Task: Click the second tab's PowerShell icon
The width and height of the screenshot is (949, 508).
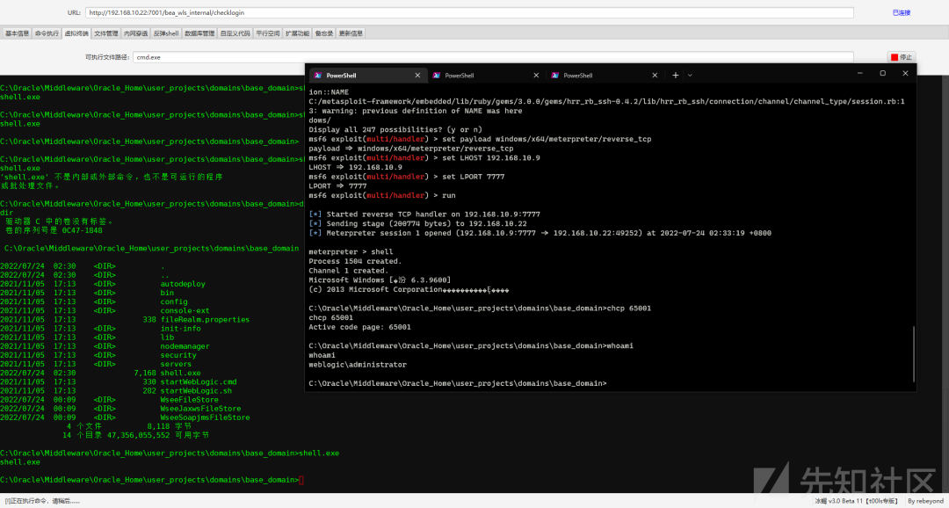Action: (x=437, y=75)
